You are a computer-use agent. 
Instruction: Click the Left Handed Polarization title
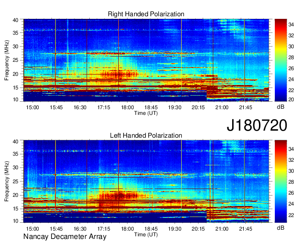pyautogui.click(x=146, y=135)
